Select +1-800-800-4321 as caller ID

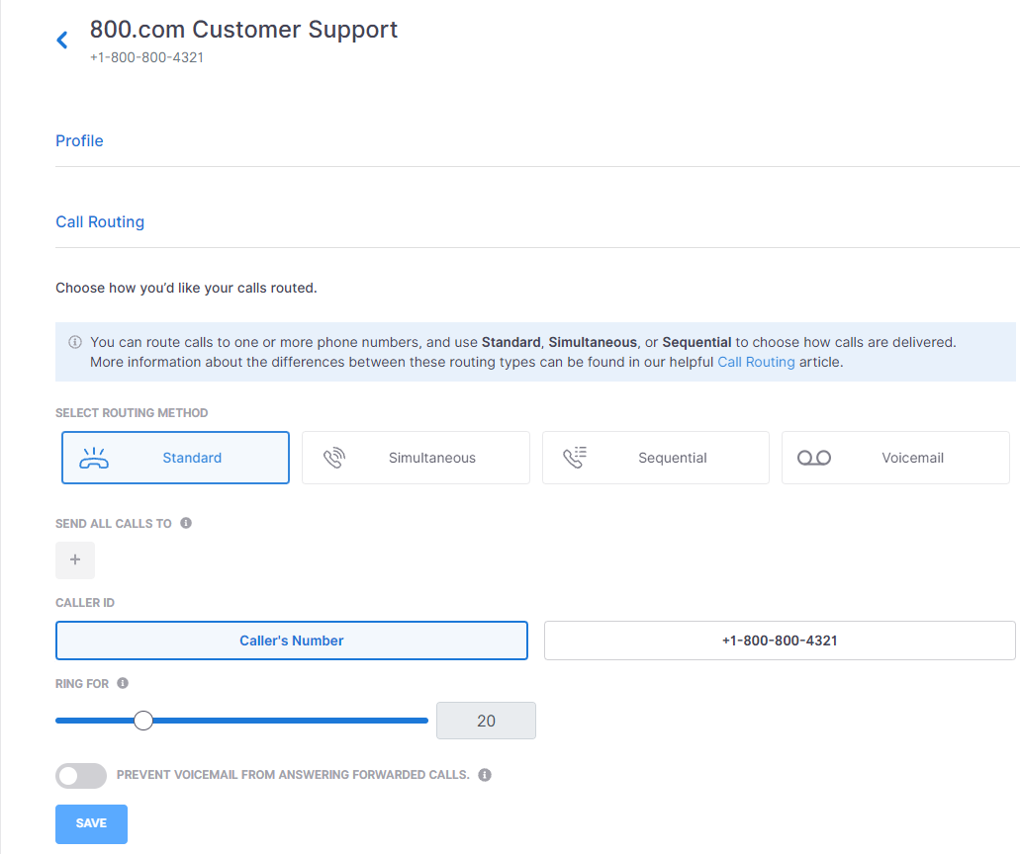pyautogui.click(x=780, y=640)
